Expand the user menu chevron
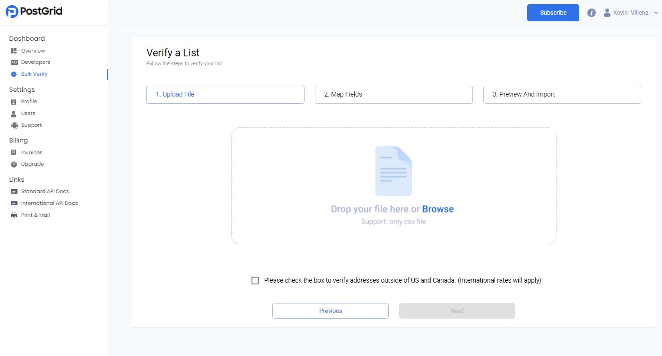662x356 pixels. point(657,13)
